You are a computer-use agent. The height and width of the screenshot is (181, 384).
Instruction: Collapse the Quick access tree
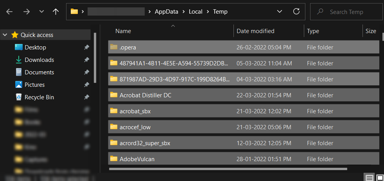(5, 35)
